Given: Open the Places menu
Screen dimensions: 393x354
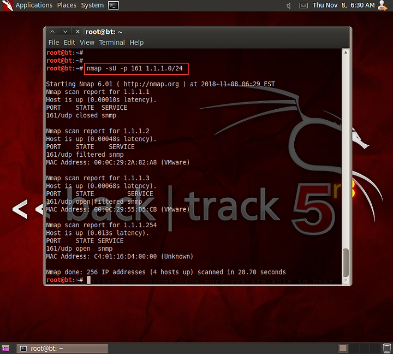Looking at the screenshot, I should [x=67, y=5].
